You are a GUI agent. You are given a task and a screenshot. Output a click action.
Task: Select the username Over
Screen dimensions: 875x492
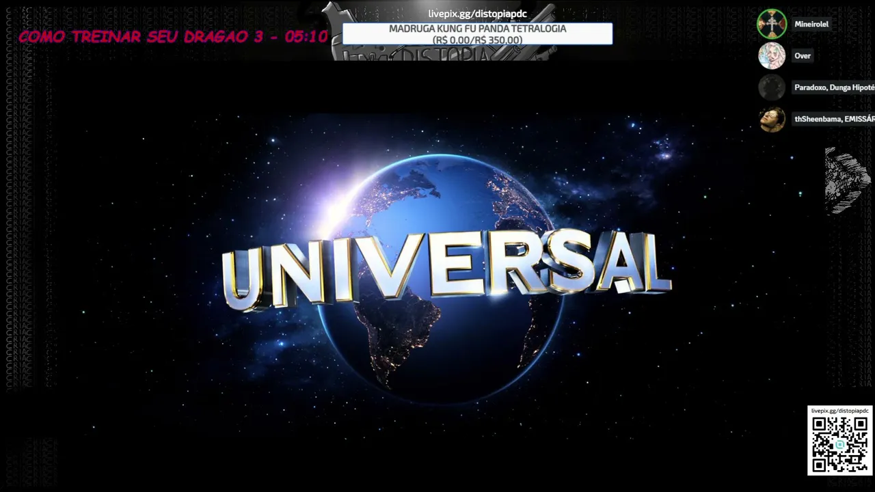803,56
